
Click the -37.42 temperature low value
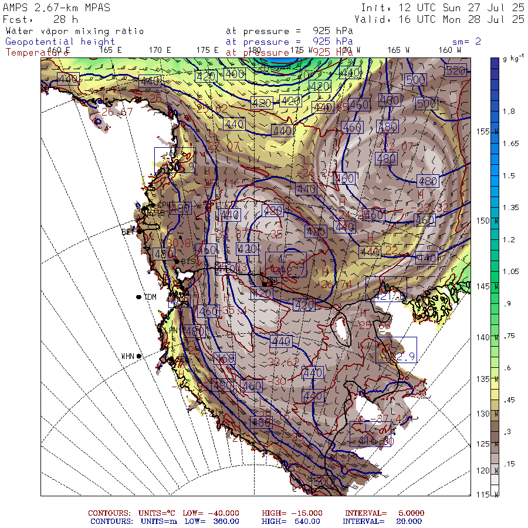390,419
